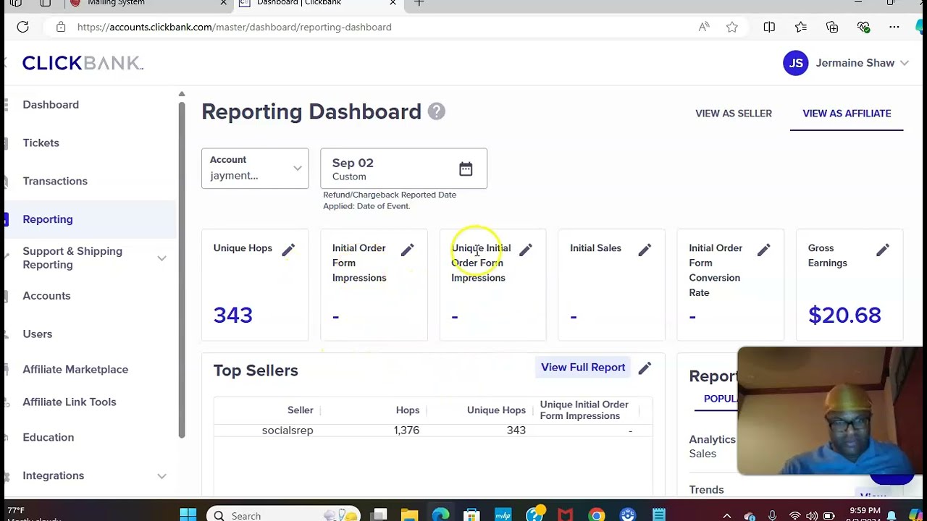
Task: Click View Full Report link
Action: 583,368
